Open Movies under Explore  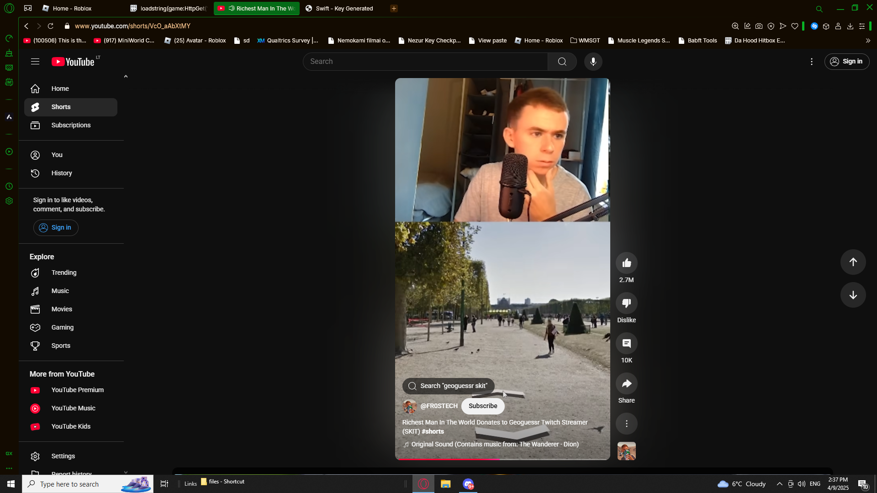[71, 309]
